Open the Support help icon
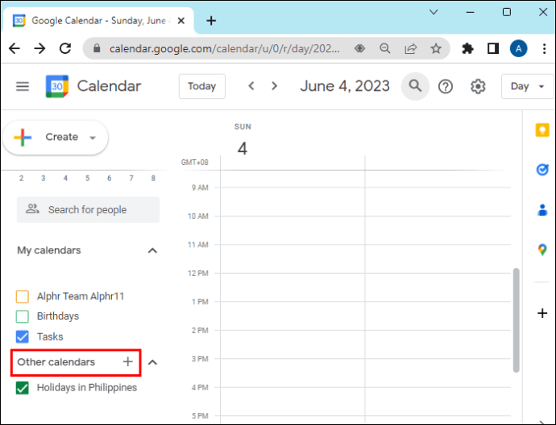 (x=446, y=86)
